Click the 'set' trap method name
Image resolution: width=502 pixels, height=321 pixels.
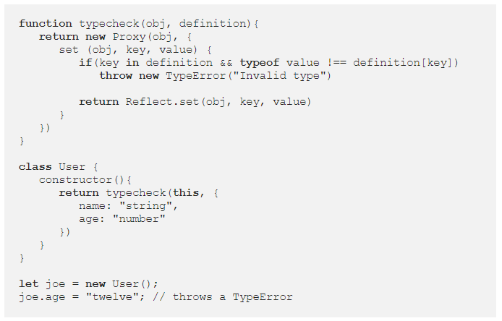click(x=69, y=50)
